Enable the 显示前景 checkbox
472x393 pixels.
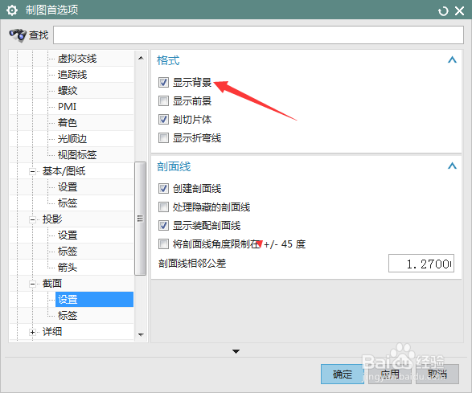163,100
